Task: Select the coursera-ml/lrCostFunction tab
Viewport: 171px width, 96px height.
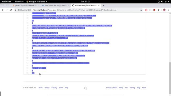Action: tap(86, 5)
